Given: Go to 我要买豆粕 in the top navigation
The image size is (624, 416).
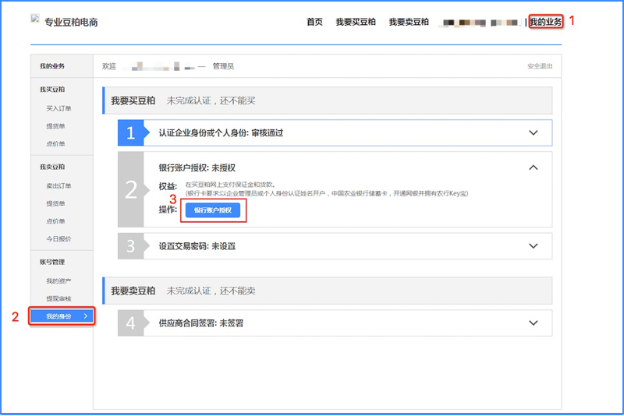Looking at the screenshot, I should [356, 22].
